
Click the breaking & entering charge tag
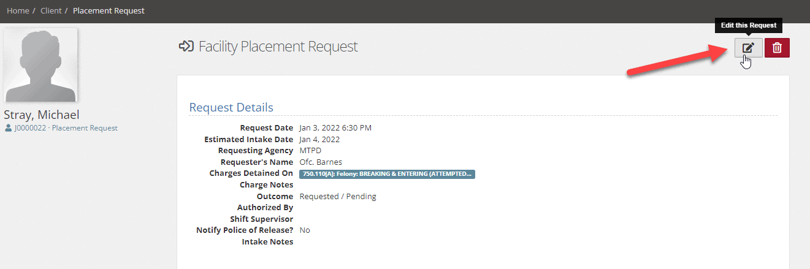[388, 174]
